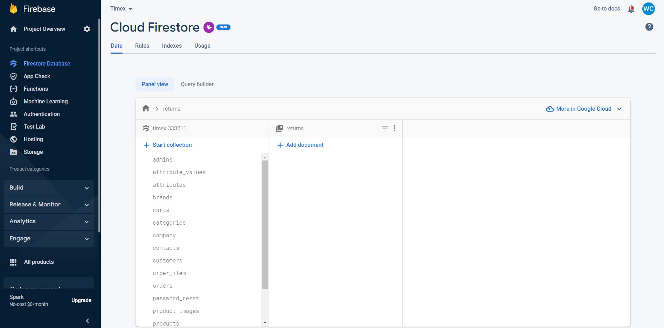Open the brands collection

[162, 198]
